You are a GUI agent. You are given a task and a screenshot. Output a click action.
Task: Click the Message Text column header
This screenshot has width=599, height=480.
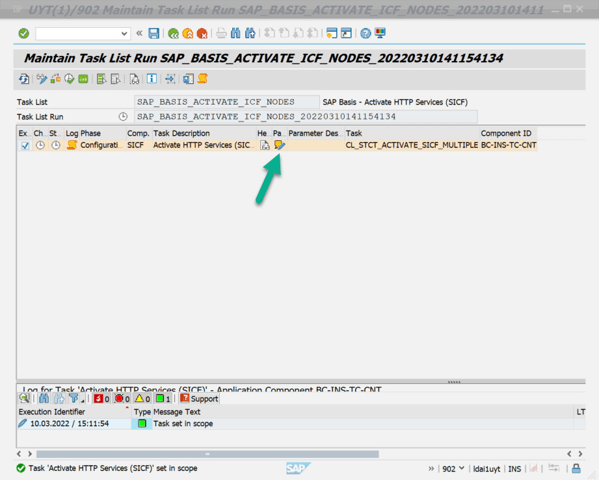click(x=363, y=412)
